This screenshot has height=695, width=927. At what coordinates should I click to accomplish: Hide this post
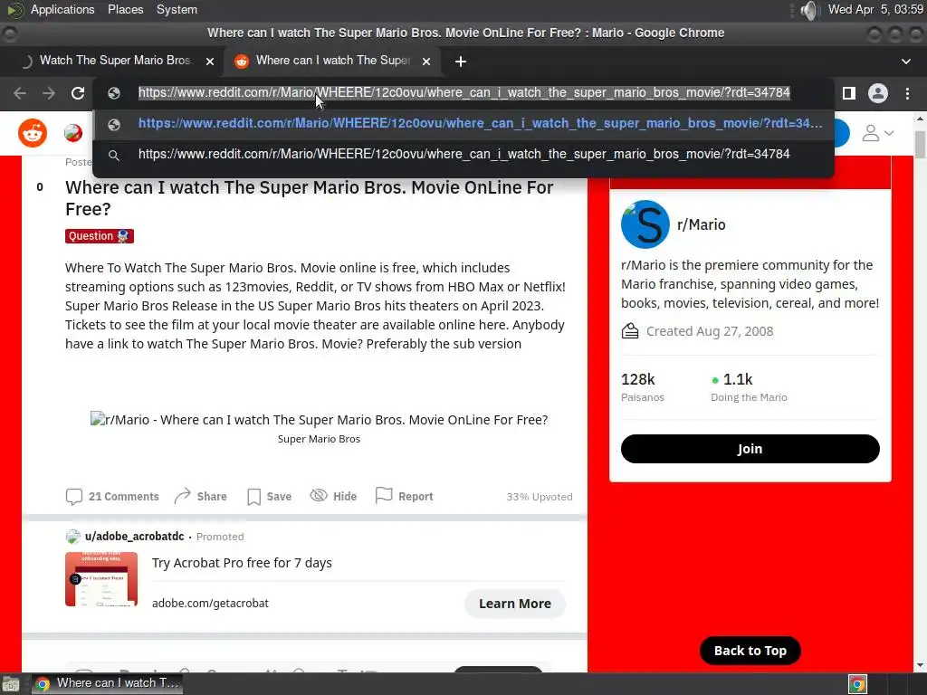pos(333,497)
